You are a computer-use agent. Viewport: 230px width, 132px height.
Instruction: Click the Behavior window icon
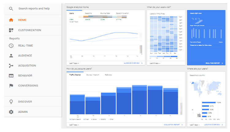coord(11,76)
